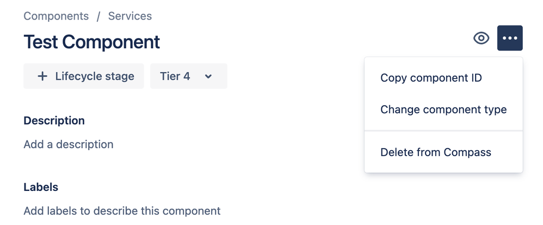
Task: Add a Lifecycle stage to the component
Action: pos(83,76)
